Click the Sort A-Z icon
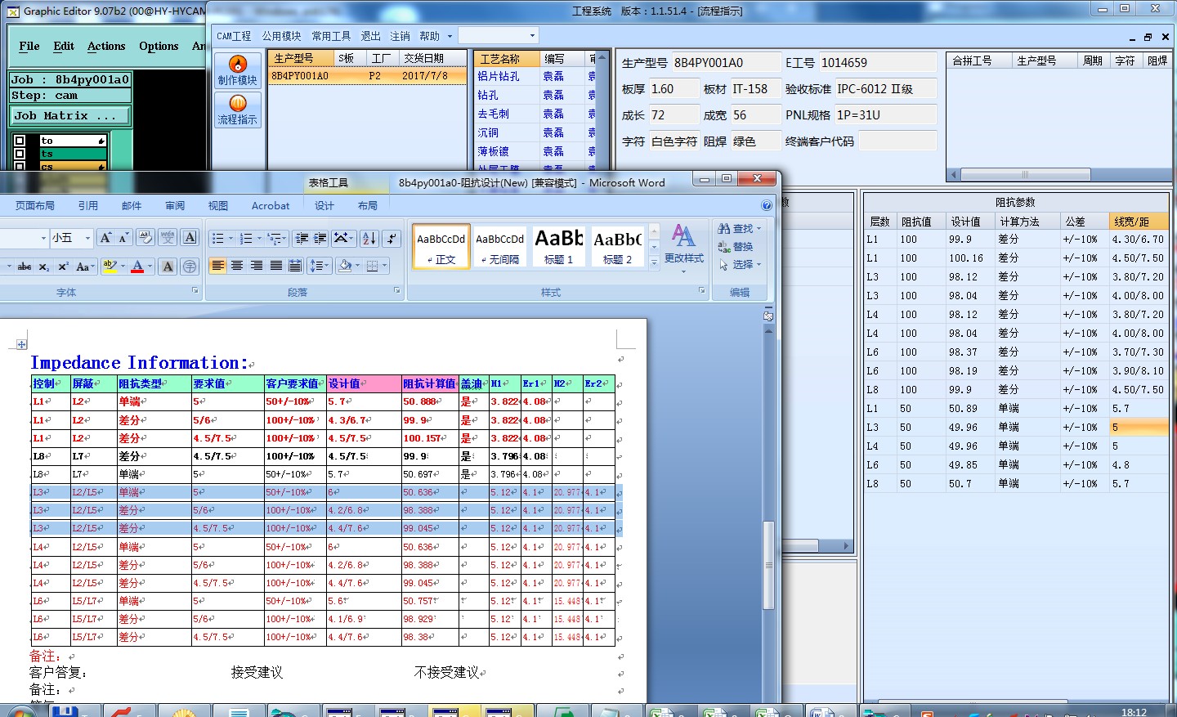1177x717 pixels. (369, 239)
